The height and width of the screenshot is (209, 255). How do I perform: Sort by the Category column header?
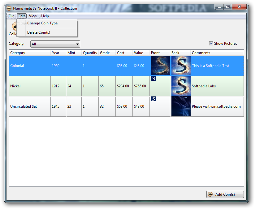tap(30, 53)
